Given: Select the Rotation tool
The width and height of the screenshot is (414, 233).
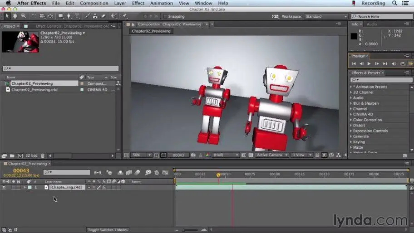Looking at the screenshot, I should pyautogui.click(x=34, y=16).
